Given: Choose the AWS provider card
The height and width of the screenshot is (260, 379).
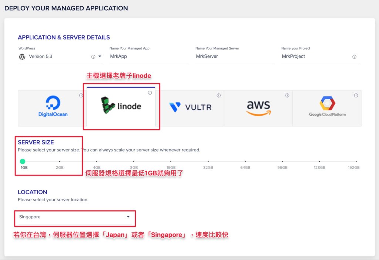Looking at the screenshot, I should tap(258, 108).
